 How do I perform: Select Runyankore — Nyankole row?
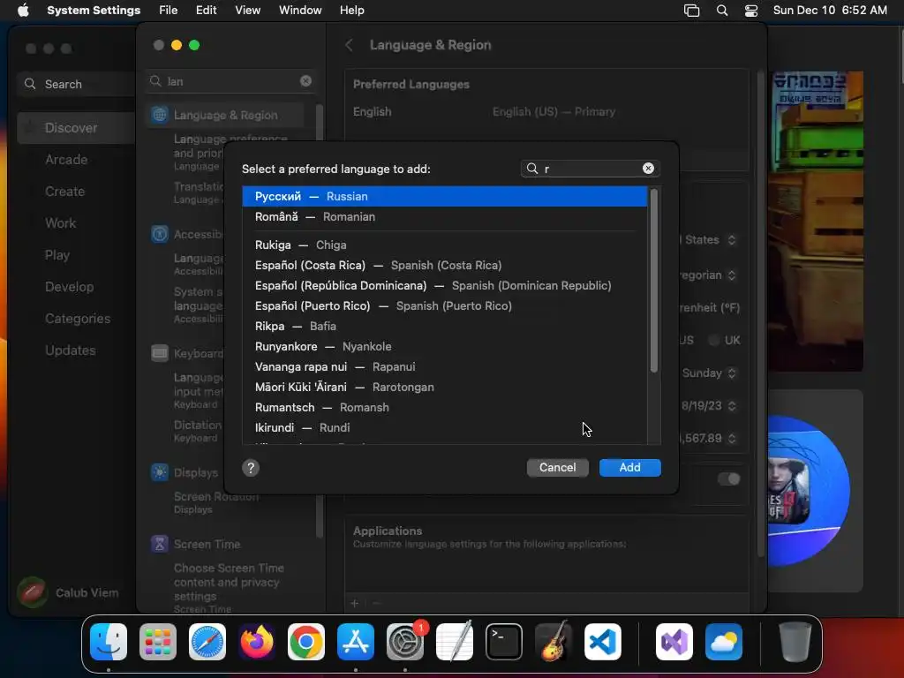coord(445,346)
